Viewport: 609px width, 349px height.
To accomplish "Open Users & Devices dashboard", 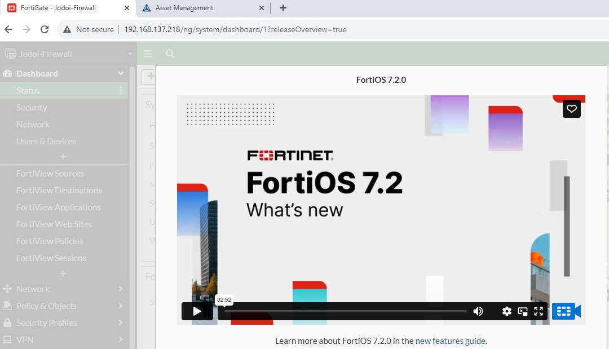I will pyautogui.click(x=46, y=141).
